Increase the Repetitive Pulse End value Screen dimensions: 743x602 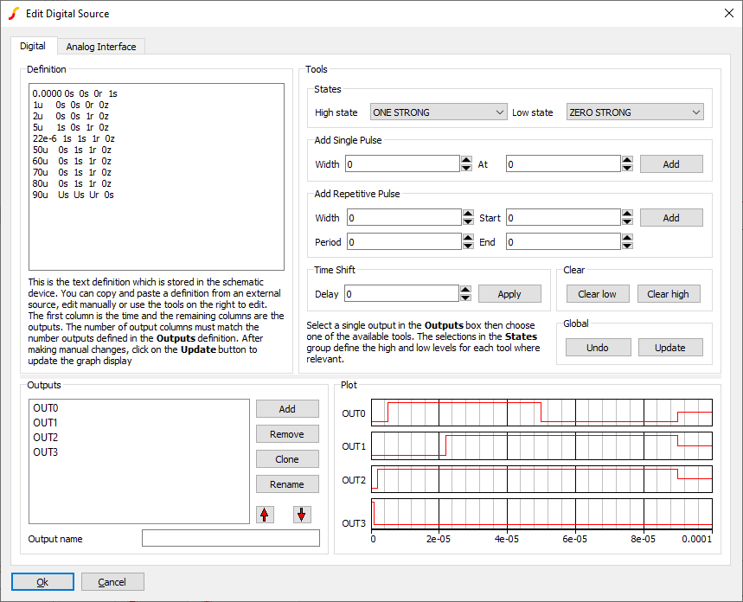pos(628,238)
